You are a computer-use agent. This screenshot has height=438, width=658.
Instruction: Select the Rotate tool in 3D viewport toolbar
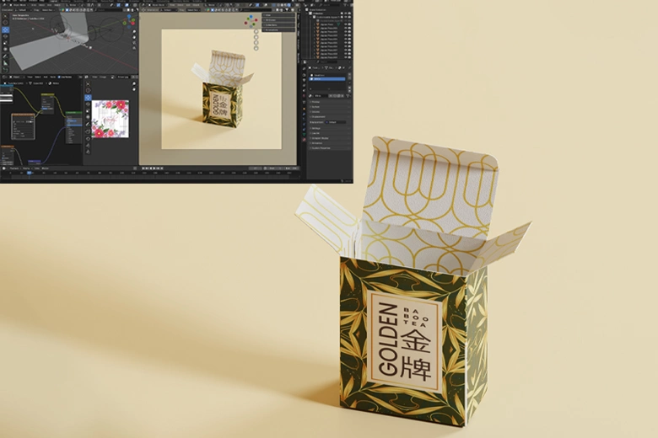[5, 36]
